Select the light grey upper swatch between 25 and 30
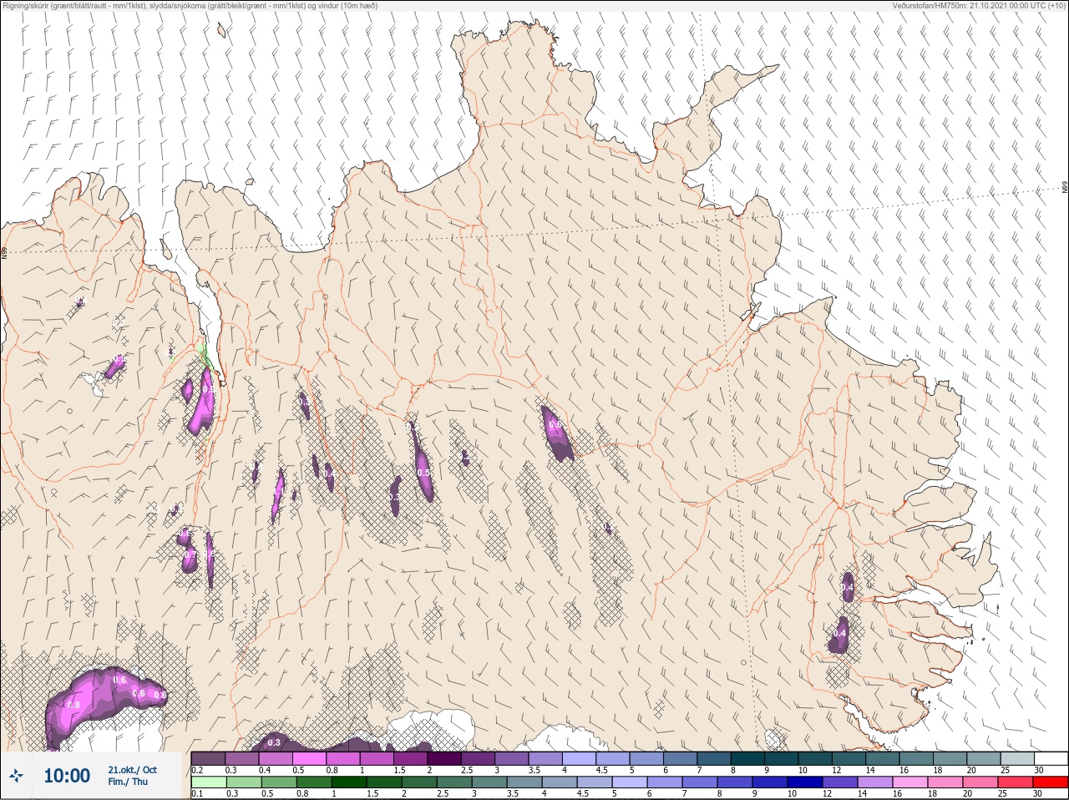The height and width of the screenshot is (800, 1069). tap(1017, 758)
